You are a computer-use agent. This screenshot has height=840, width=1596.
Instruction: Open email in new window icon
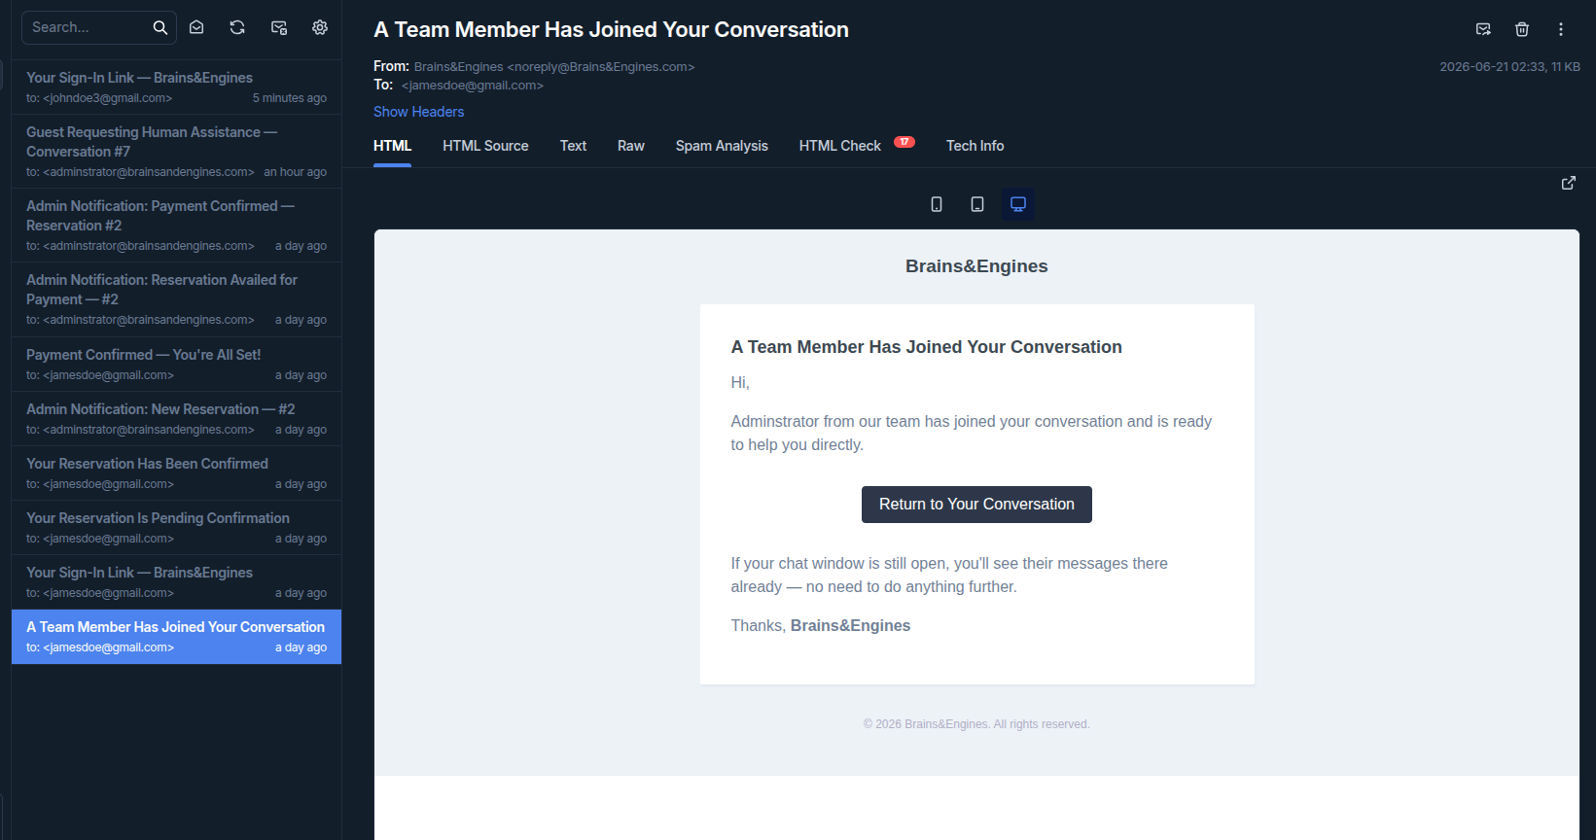1569,183
